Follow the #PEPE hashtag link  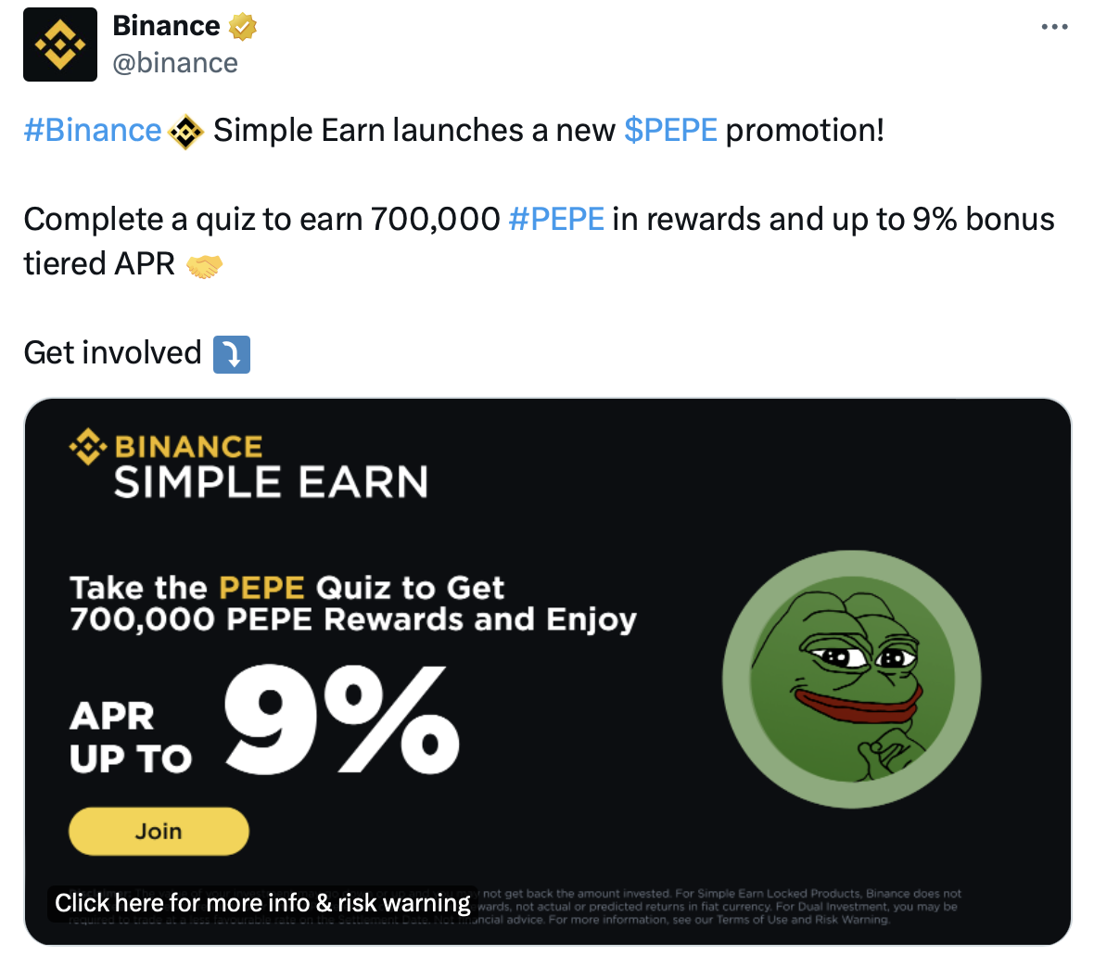[556, 220]
